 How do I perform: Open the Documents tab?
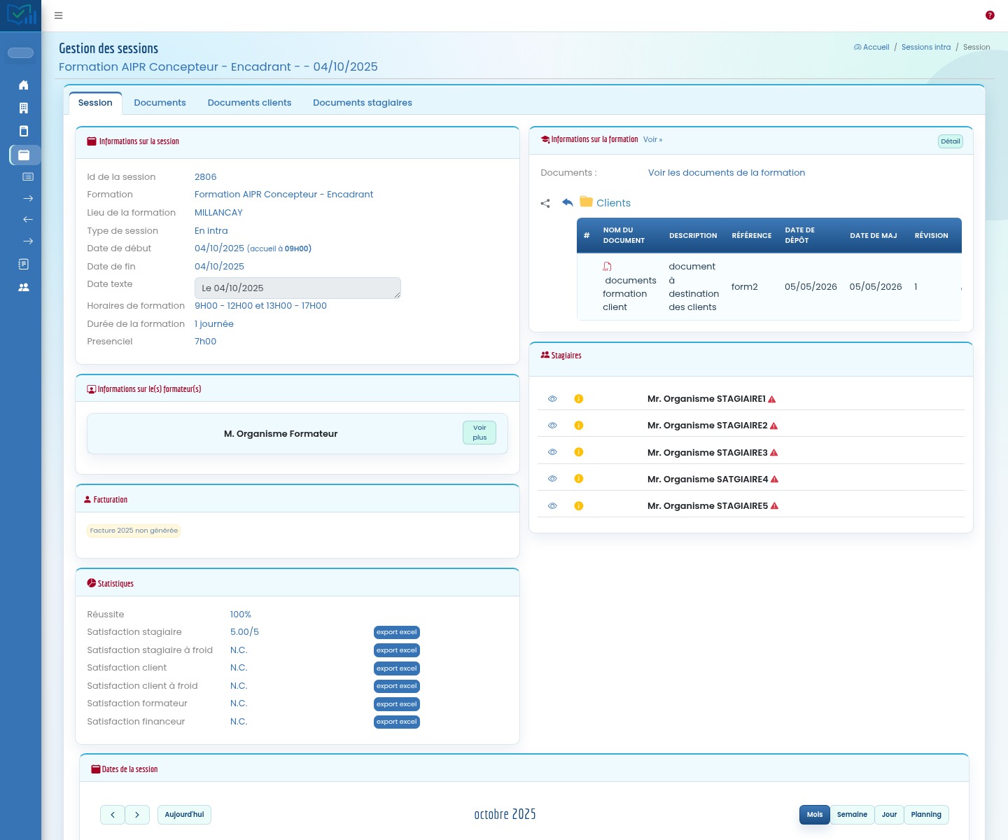tap(160, 103)
